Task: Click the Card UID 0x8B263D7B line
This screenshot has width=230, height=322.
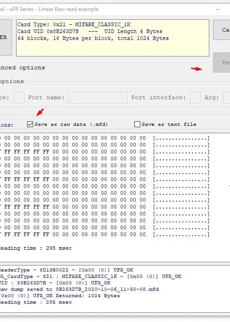Action: pos(90,31)
